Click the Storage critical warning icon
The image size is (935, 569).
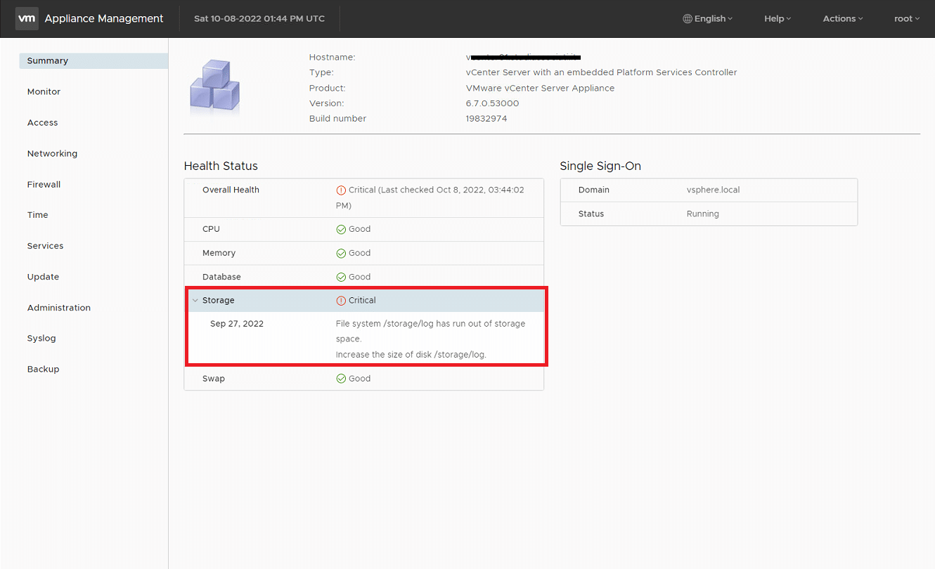coord(341,301)
